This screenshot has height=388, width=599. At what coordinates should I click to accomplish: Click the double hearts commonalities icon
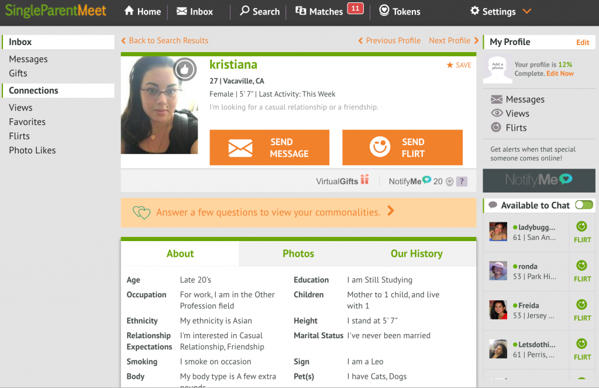pyautogui.click(x=142, y=212)
